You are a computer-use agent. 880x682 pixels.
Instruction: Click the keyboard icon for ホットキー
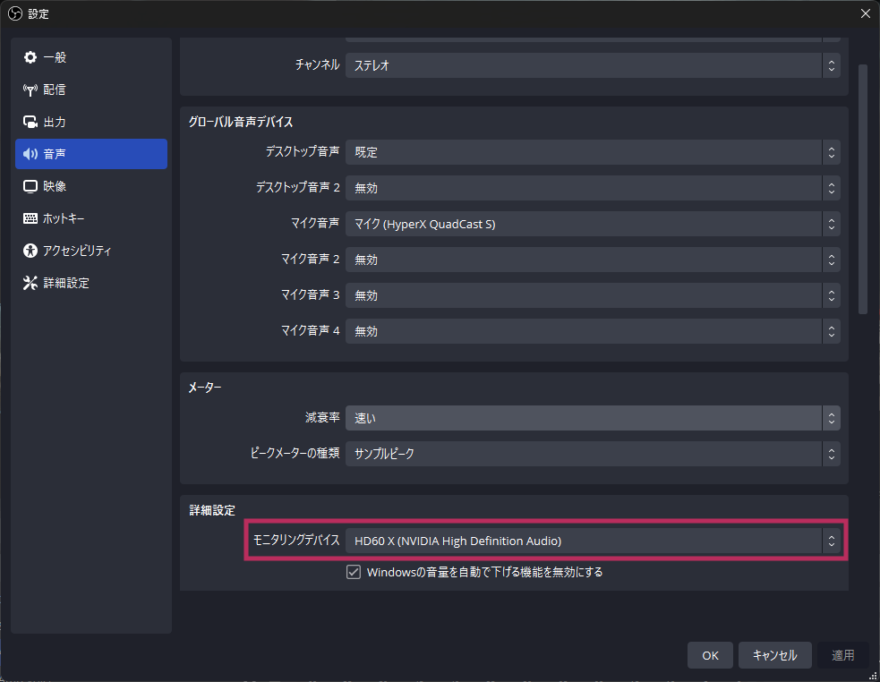(x=30, y=218)
